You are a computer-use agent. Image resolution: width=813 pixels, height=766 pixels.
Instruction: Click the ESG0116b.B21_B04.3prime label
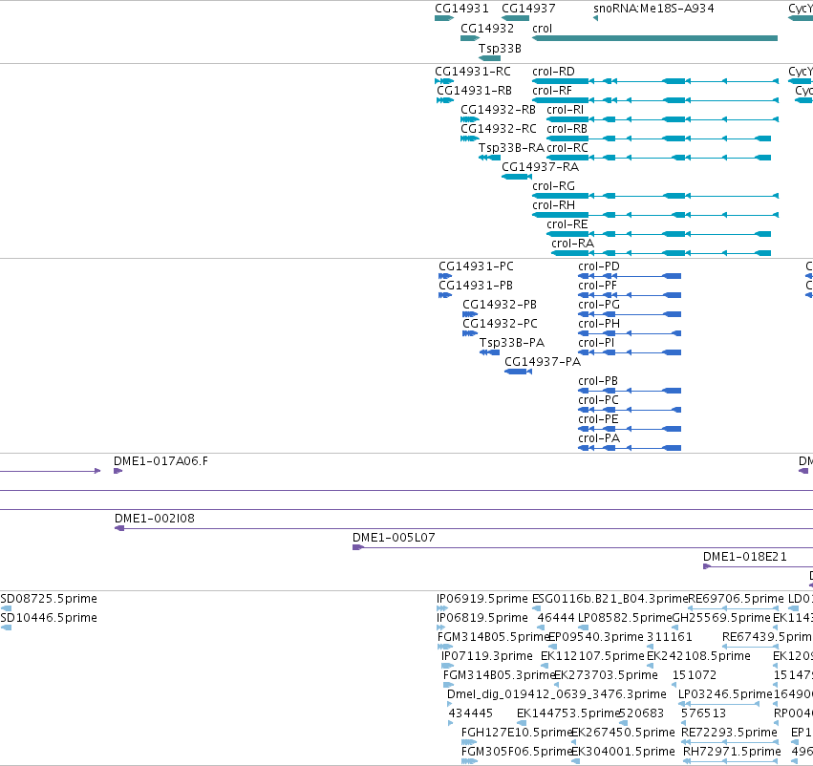click(x=610, y=599)
